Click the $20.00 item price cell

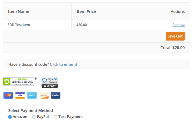[82, 25]
